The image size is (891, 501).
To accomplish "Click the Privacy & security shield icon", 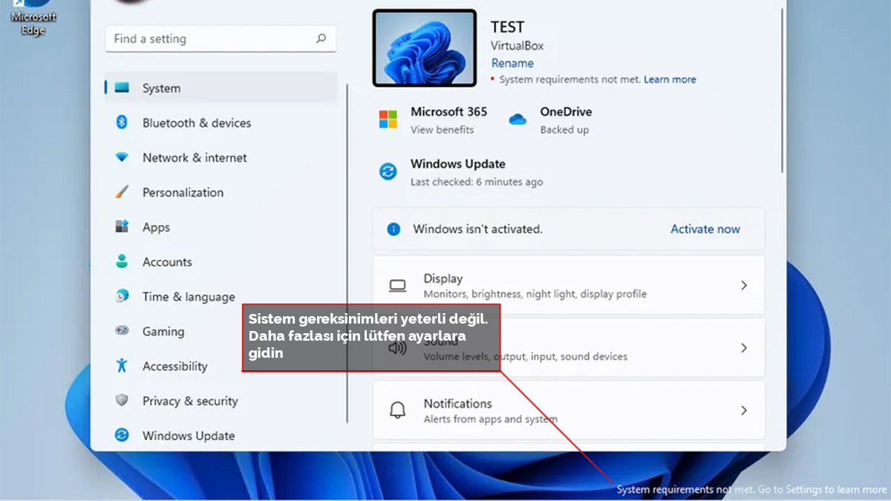I will [x=122, y=401].
